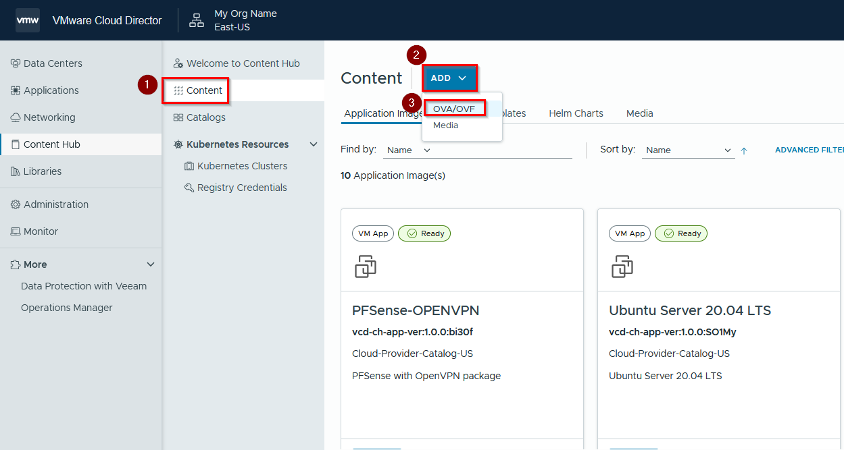
Task: Click the Applications sidebar icon
Action: pyautogui.click(x=16, y=90)
